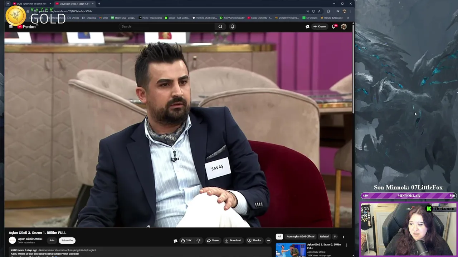Viewport: 458px width, 257px height.
Task: Open Lunox Moments bookmark
Action: tap(260, 18)
